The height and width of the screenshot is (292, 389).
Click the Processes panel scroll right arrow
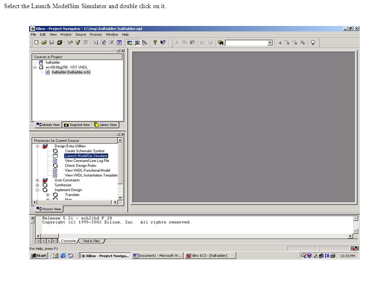(115, 202)
